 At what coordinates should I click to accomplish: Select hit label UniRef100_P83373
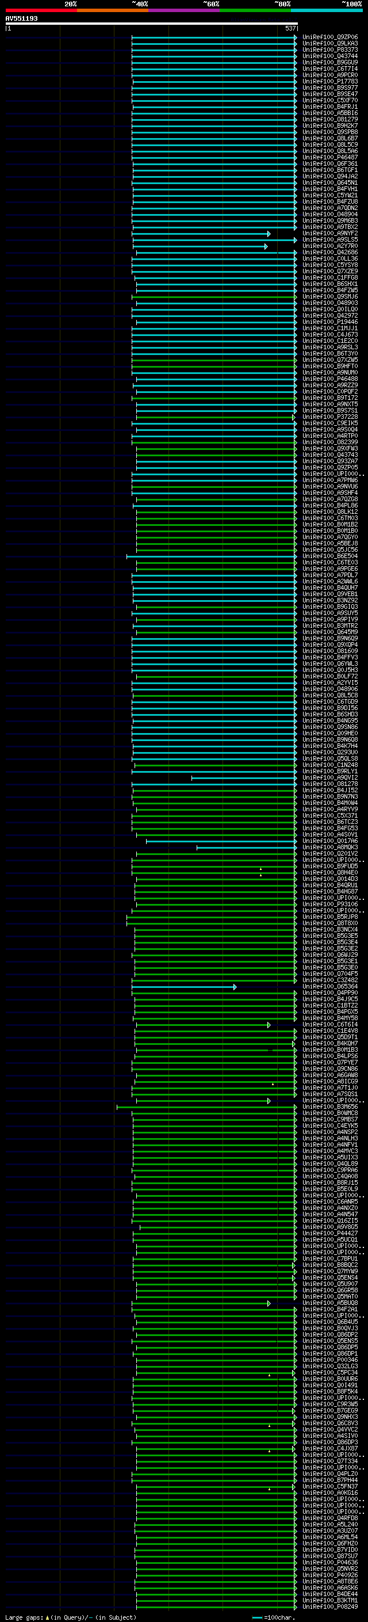330,49
